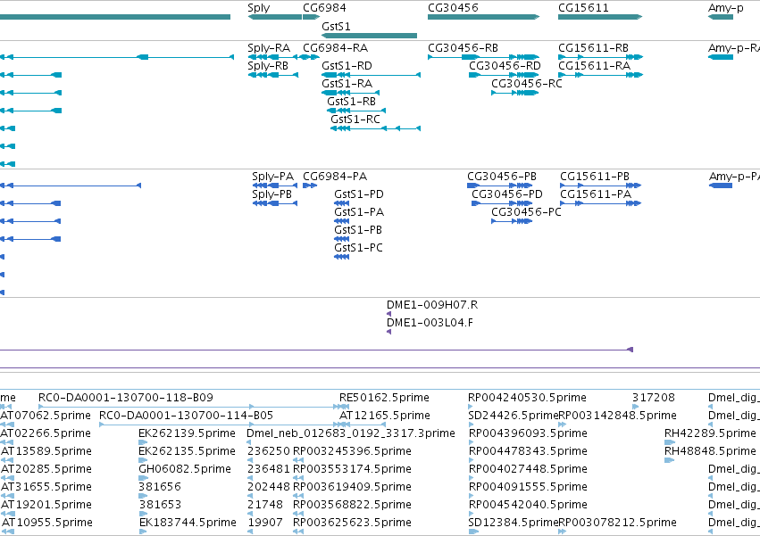This screenshot has width=760, height=536.
Task: Click the RP004240530.5prime EST label
Action: pos(527,398)
